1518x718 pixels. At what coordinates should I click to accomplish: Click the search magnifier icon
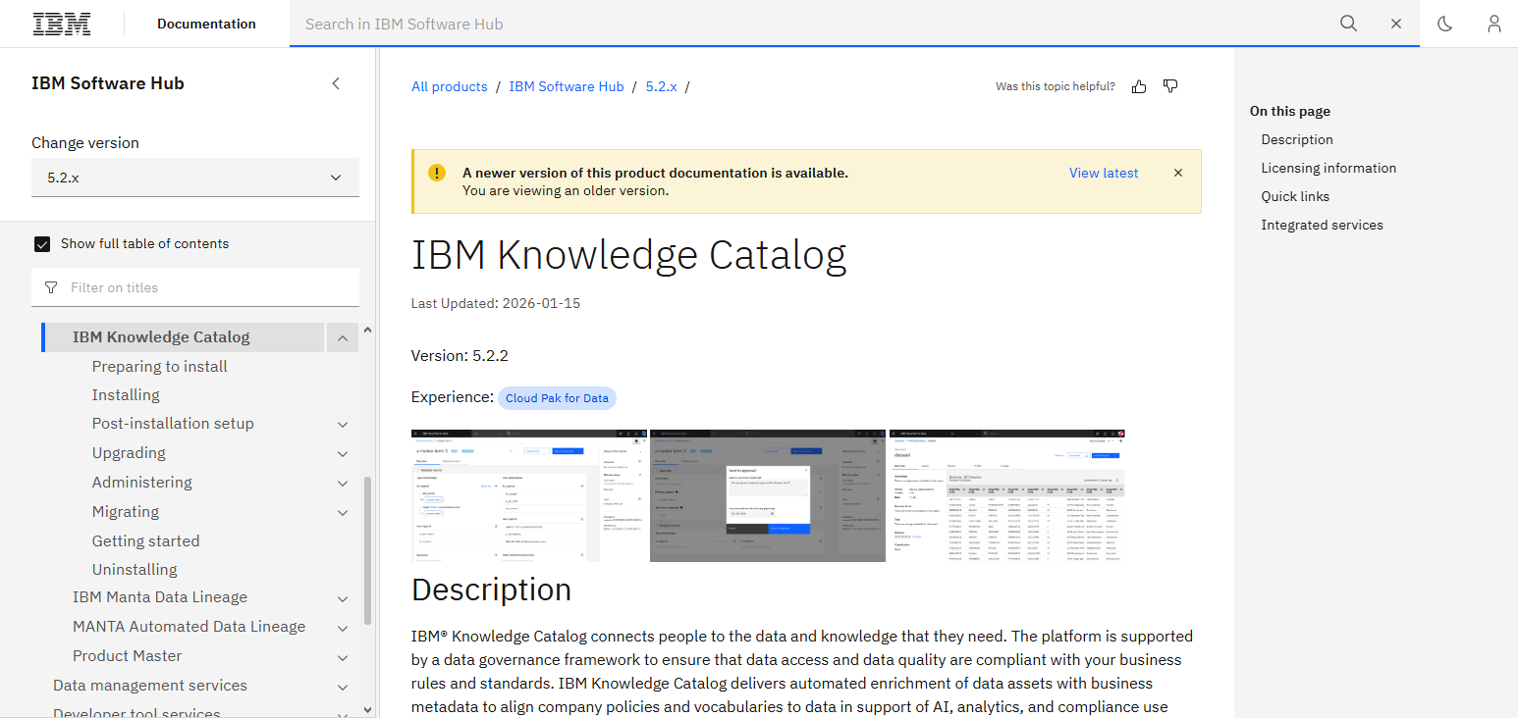[x=1348, y=24]
